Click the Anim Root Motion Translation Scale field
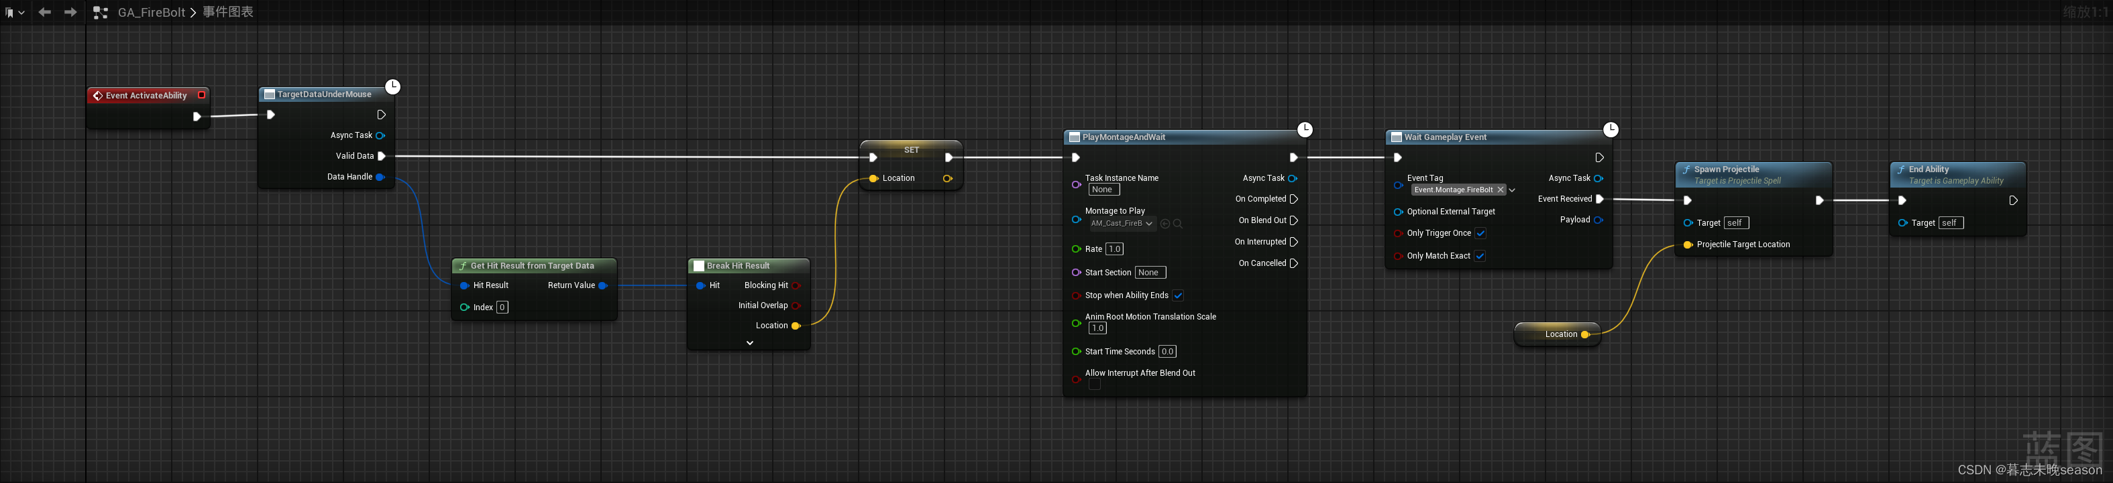The height and width of the screenshot is (483, 2113). pyautogui.click(x=1097, y=328)
